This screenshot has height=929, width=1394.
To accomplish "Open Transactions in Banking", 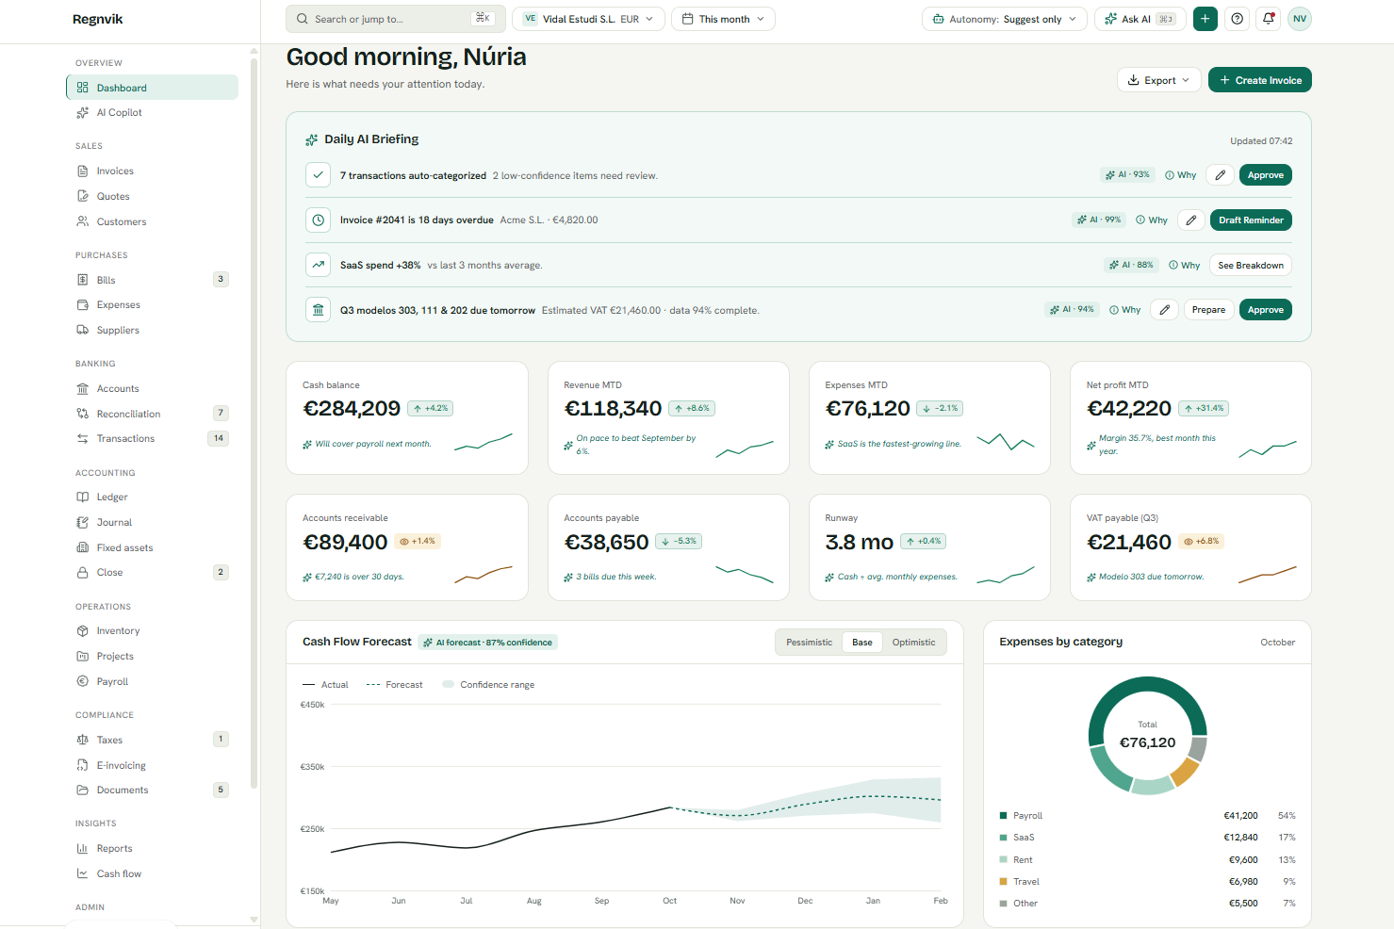I will pos(152,438).
